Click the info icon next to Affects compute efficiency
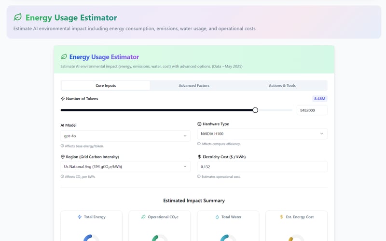386x241 pixels. (199, 144)
